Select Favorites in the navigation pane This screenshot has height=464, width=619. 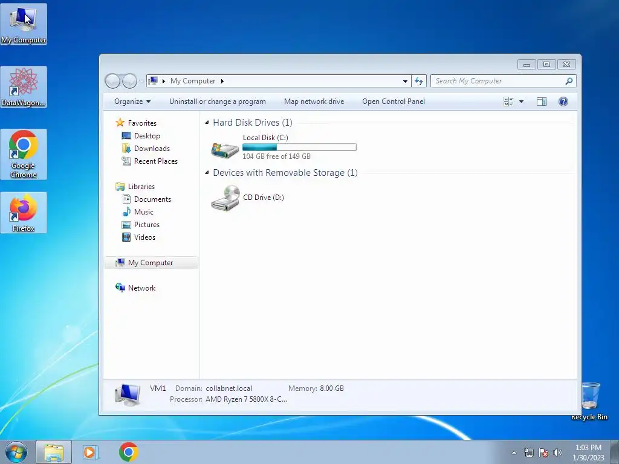click(x=142, y=123)
